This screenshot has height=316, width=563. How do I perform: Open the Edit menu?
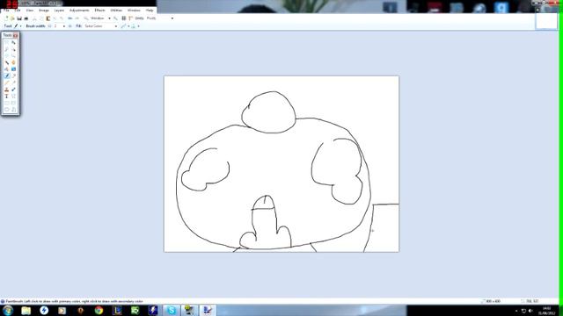click(x=18, y=11)
